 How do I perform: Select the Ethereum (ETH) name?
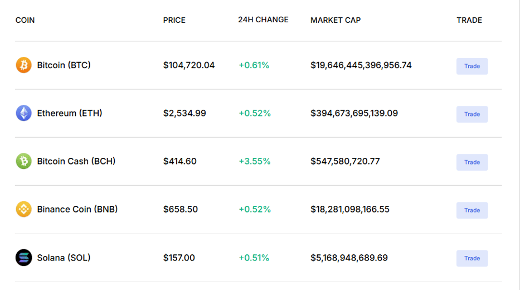click(70, 113)
